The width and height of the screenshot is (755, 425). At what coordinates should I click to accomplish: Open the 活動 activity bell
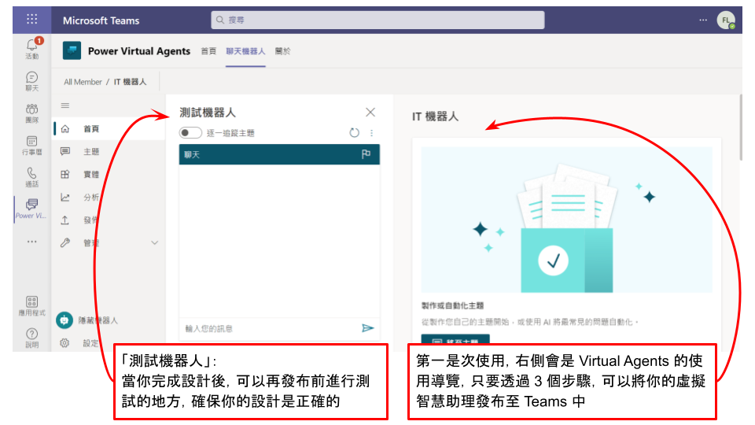[x=31, y=48]
